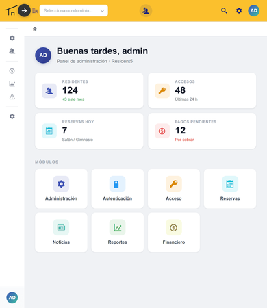Screen dimensions: 267x308
Task: Open the Reservas module tile
Action: (x=230, y=189)
